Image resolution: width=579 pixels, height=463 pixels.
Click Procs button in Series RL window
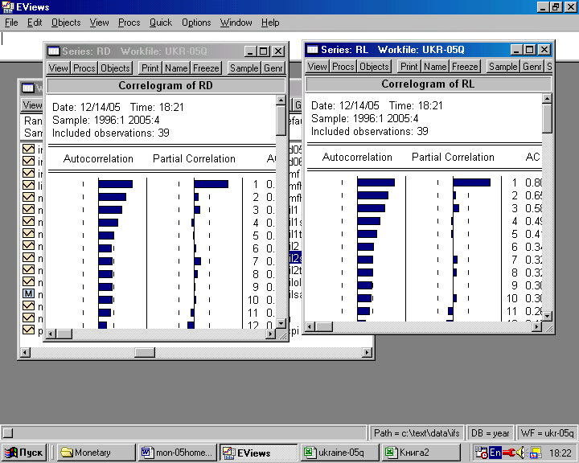click(x=343, y=67)
